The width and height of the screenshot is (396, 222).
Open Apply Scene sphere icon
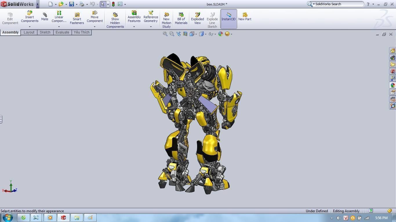pos(227,34)
